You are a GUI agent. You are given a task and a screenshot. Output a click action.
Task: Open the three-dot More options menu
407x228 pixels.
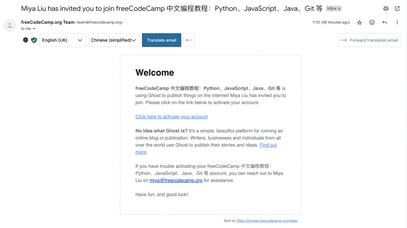click(397, 23)
